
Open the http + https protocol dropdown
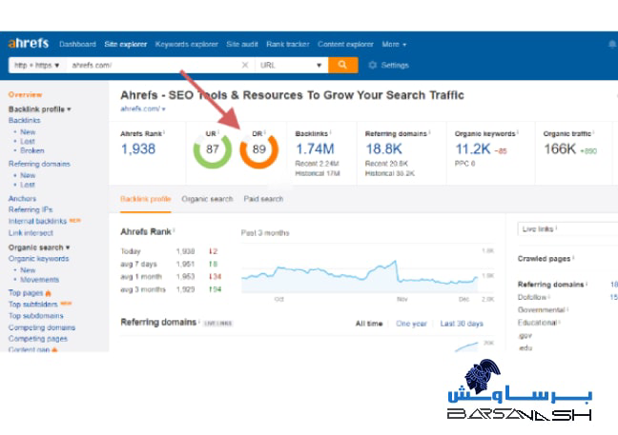point(37,66)
